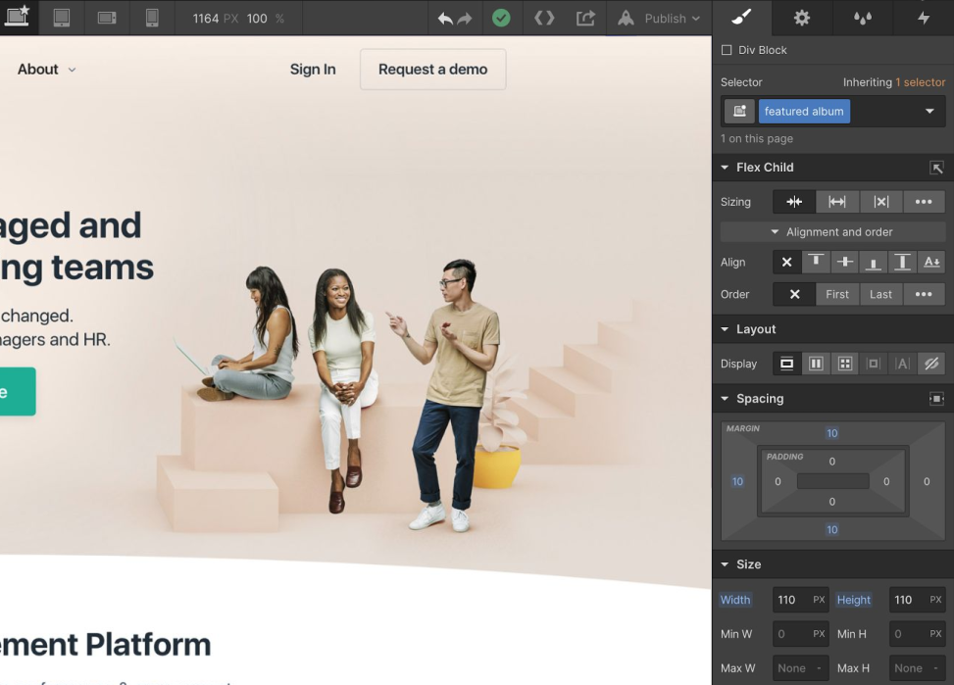Screen dimensions: 954x685
Task: Open the About navigation menu
Action: (45, 69)
